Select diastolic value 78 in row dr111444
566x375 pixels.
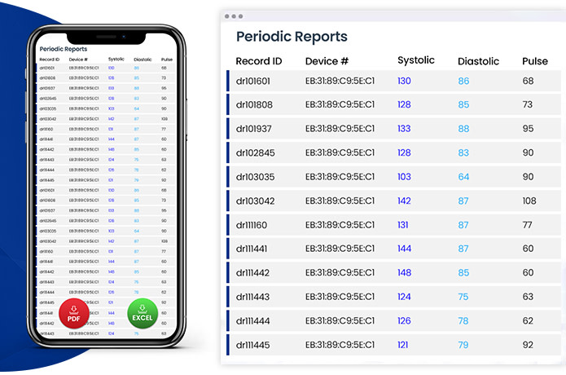click(463, 321)
